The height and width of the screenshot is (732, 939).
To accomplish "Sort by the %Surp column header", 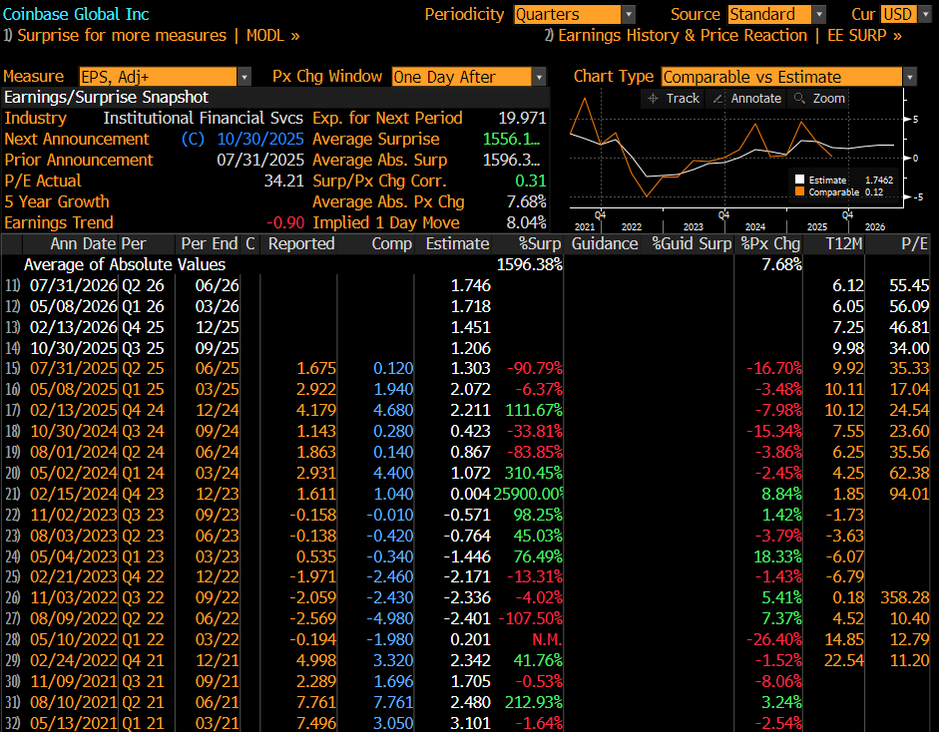I will [540, 243].
